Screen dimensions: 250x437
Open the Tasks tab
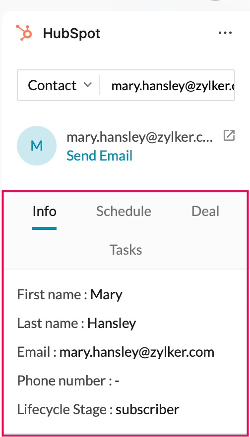point(126,250)
